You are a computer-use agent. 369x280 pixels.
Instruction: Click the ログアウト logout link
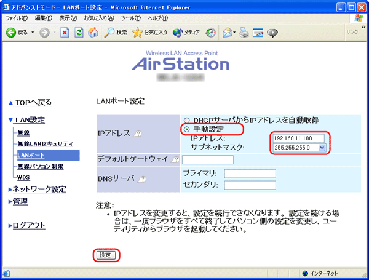(28, 225)
